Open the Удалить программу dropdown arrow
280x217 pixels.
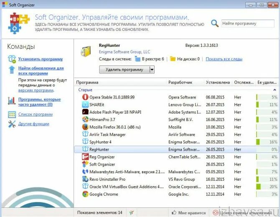coord(152,70)
